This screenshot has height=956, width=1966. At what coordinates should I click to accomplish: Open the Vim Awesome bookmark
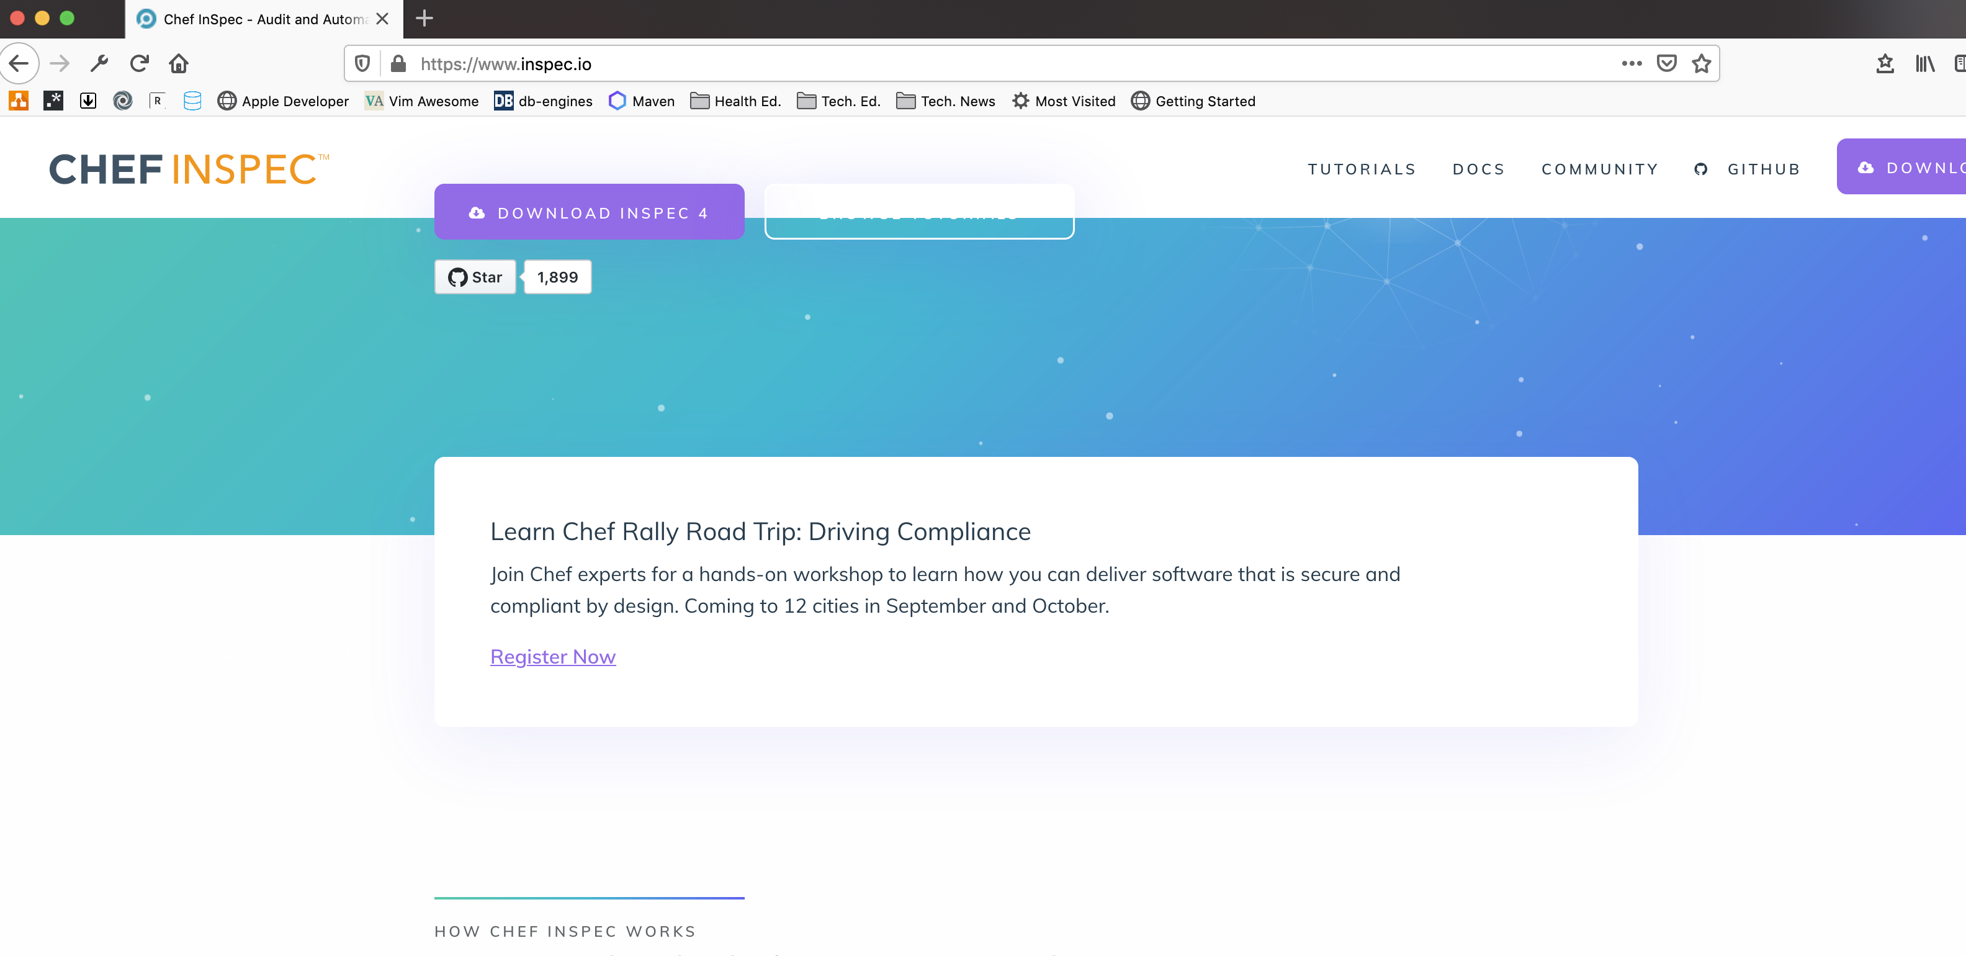point(421,101)
